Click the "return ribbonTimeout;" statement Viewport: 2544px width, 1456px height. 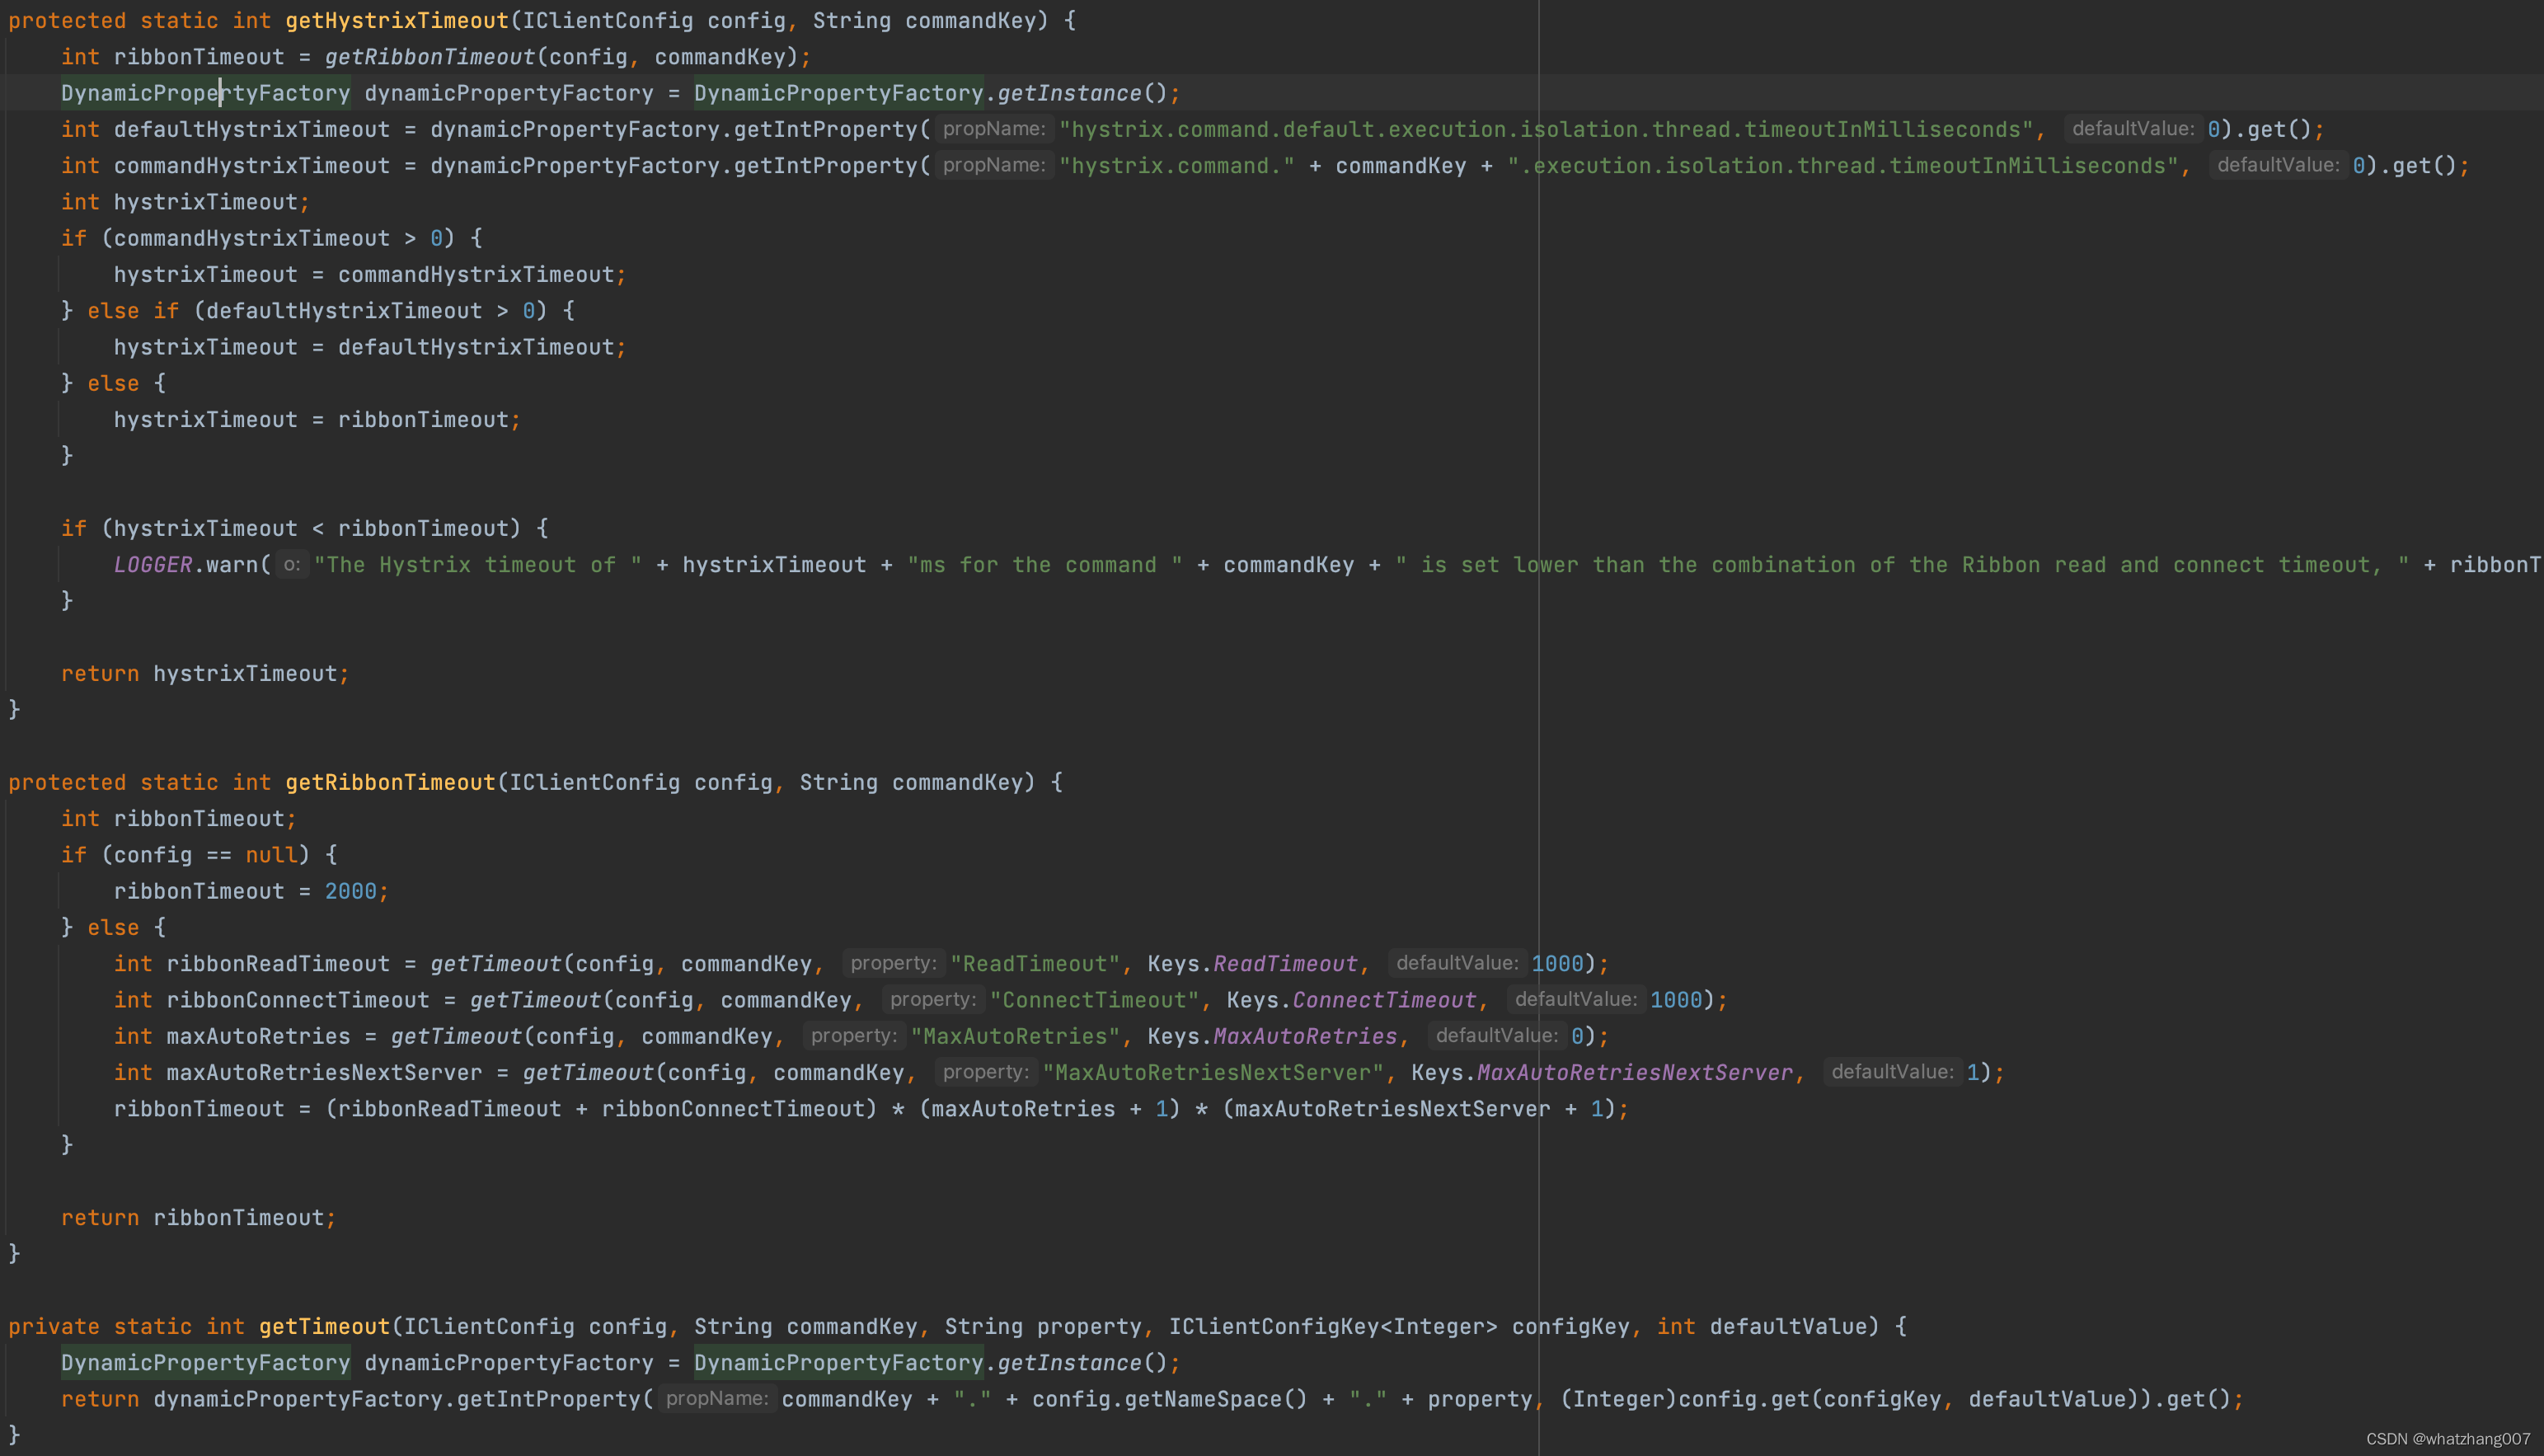(x=198, y=1218)
